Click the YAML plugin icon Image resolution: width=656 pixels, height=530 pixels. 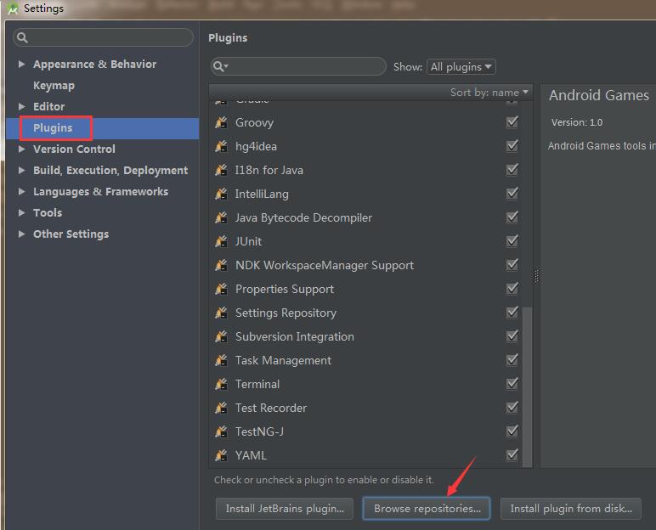(x=221, y=455)
